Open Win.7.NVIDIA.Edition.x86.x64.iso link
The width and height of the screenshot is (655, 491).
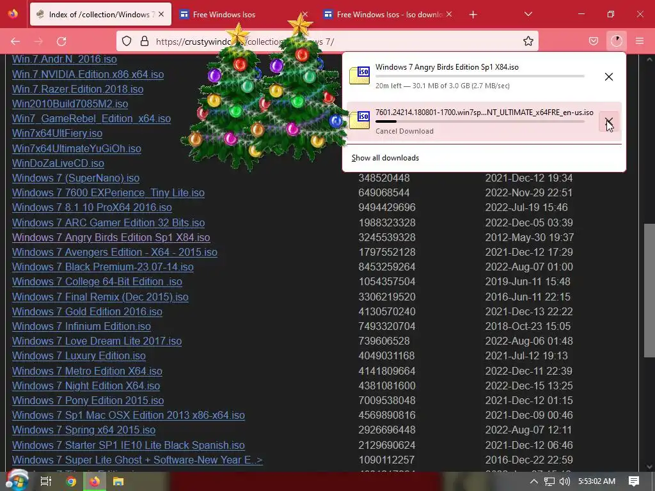click(88, 74)
